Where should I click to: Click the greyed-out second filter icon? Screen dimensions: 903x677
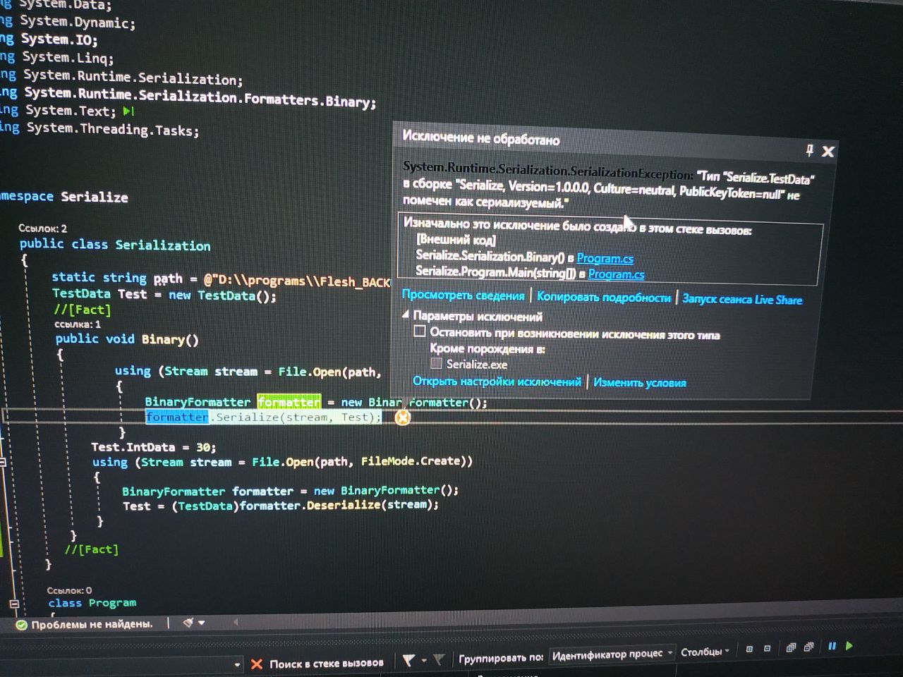(439, 659)
